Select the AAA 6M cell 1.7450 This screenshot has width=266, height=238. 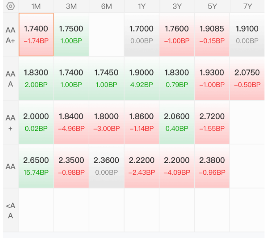coord(106,79)
